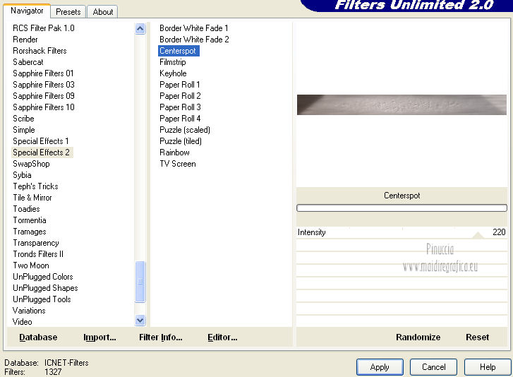Choose Border White Fade 1 filter
Image resolution: width=513 pixels, height=377 pixels.
click(193, 28)
